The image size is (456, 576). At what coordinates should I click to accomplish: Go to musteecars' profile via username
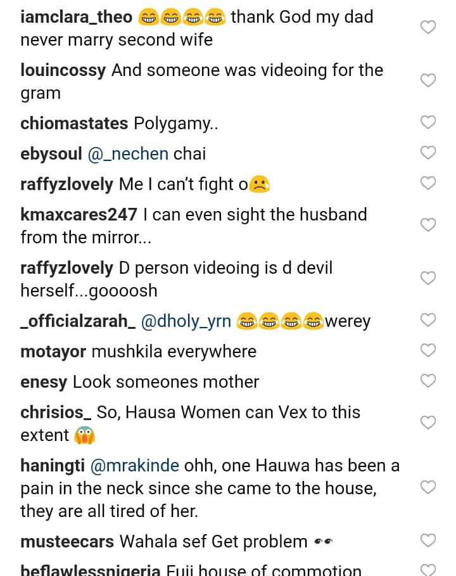(67, 542)
